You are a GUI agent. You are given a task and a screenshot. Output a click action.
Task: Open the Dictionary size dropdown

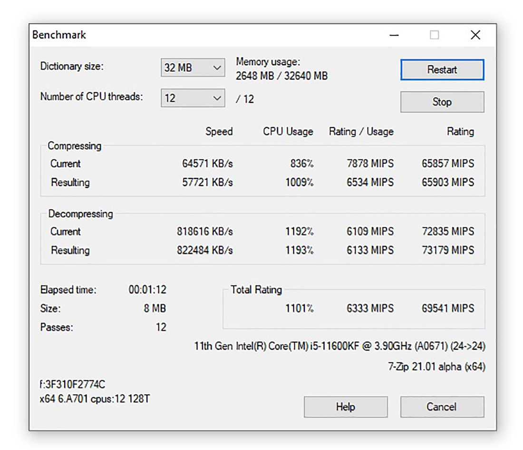pyautogui.click(x=193, y=68)
